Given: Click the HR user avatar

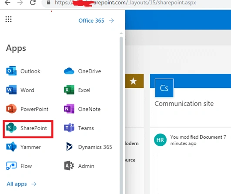Looking at the screenshot, I should (160, 140).
